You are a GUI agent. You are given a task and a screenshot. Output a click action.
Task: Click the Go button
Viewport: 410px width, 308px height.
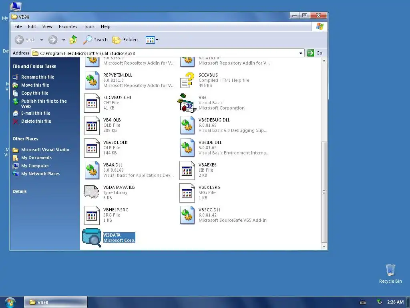coord(315,53)
